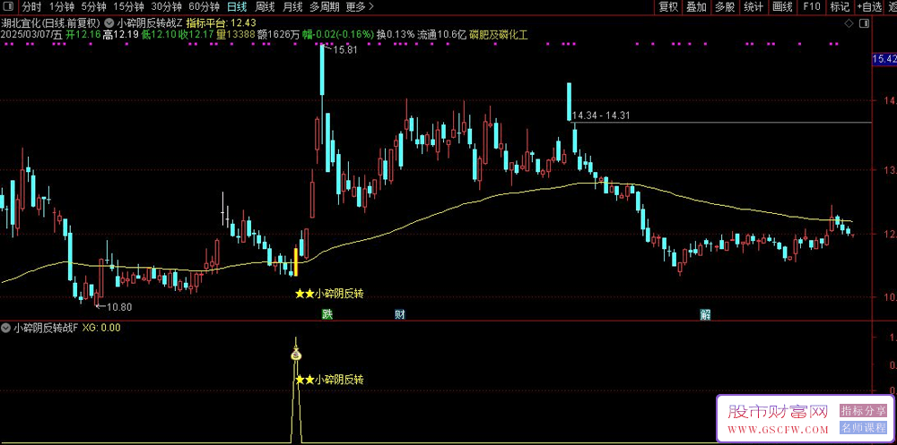Toggle the side panel layout icon
This screenshot has height=445, width=897.
pyautogui.click(x=864, y=23)
